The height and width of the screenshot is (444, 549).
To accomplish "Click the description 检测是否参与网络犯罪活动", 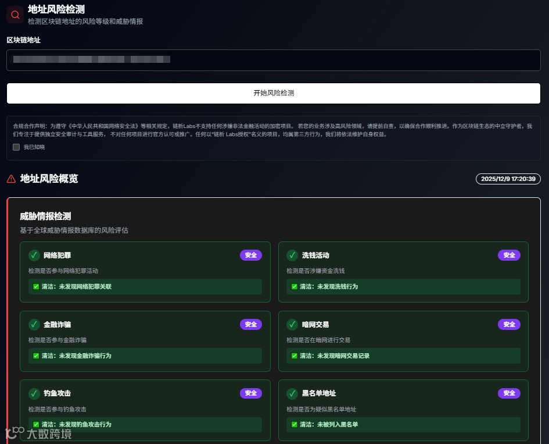I will click(x=63, y=271).
